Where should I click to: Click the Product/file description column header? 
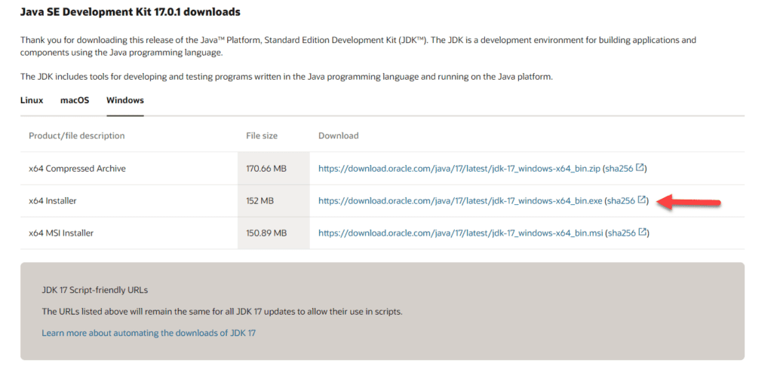76,136
